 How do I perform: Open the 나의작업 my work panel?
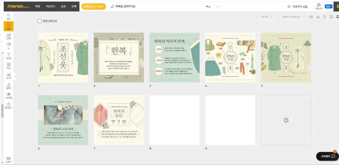[9, 96]
